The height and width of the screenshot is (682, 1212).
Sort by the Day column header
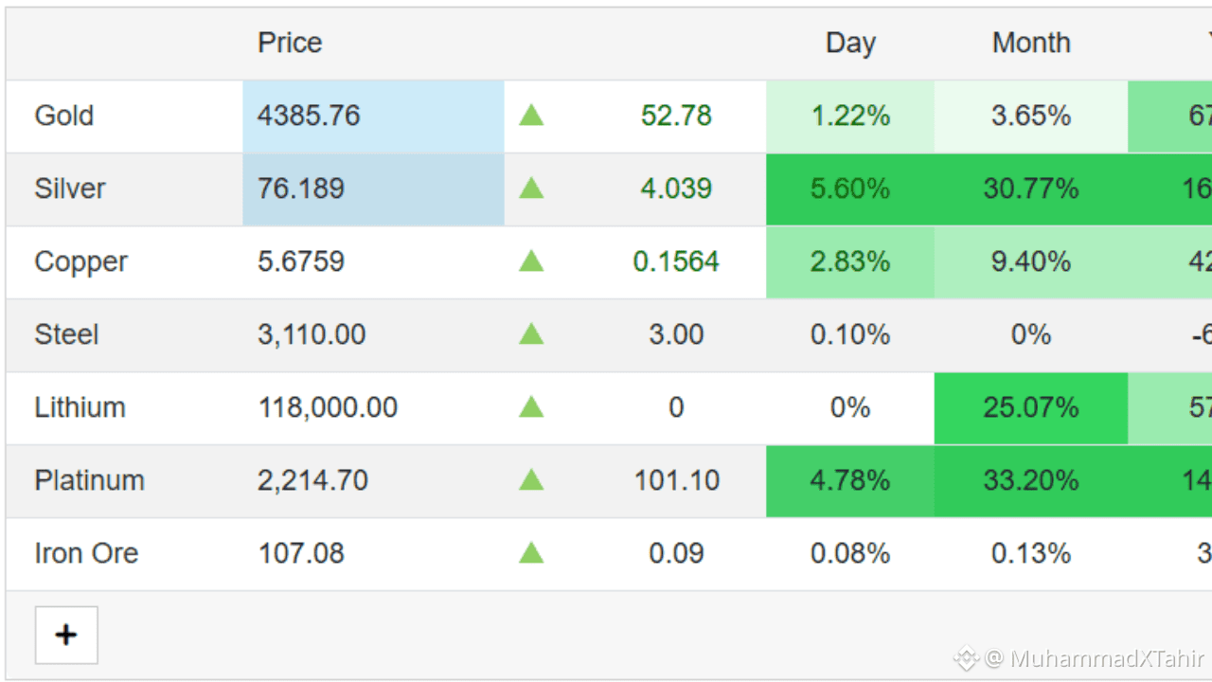coord(850,43)
